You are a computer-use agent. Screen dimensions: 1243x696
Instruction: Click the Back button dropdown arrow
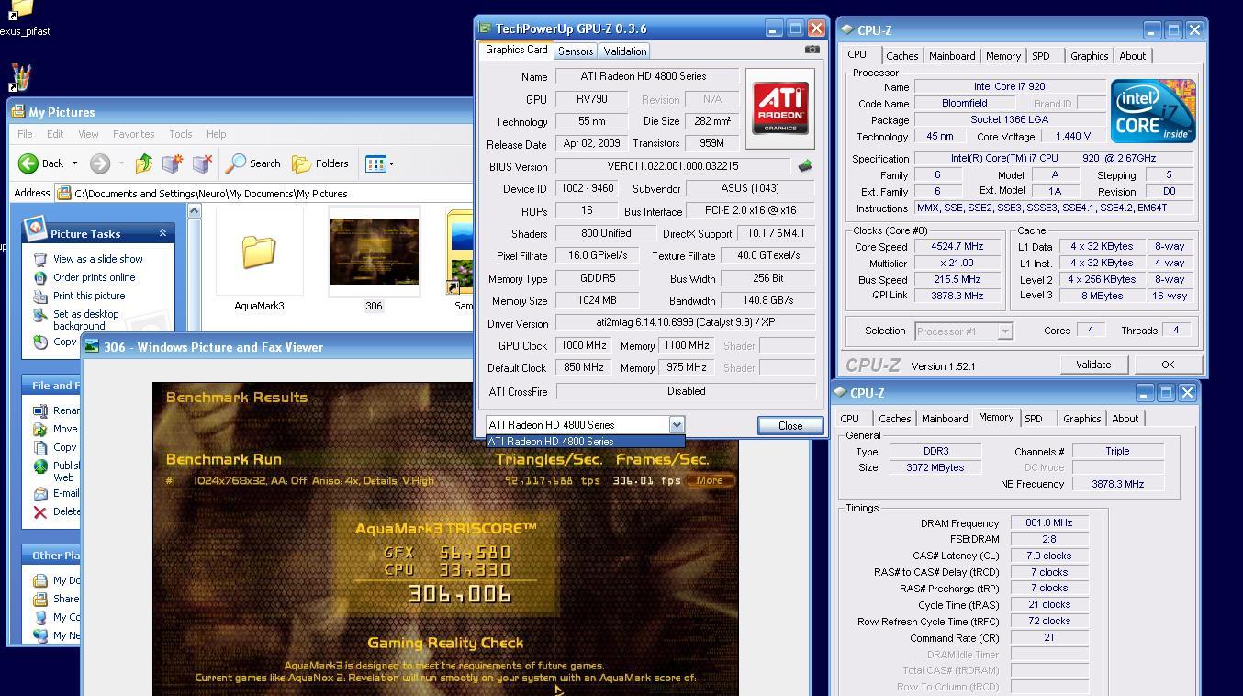[74, 164]
